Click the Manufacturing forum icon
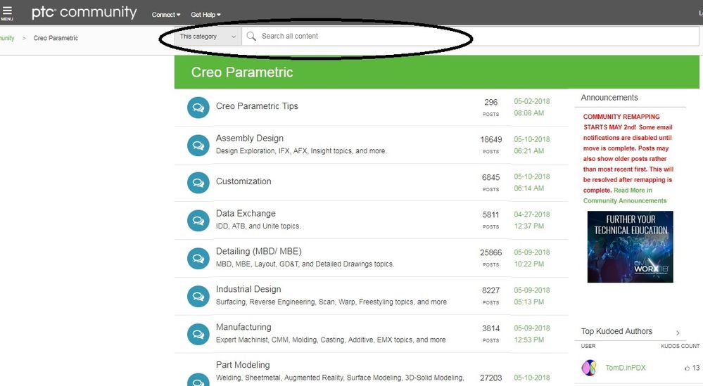This screenshot has height=386, width=703. [198, 334]
